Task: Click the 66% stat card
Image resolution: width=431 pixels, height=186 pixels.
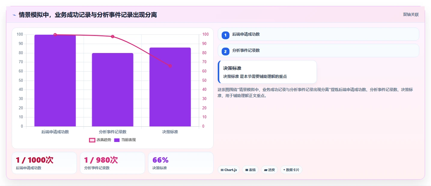Action: [x=181, y=163]
